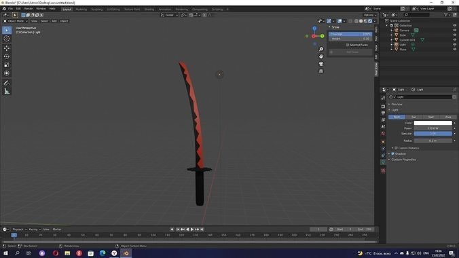The height and width of the screenshot is (258, 459).
Task: Open the Global transform orientation dropdown
Action: coord(169,15)
